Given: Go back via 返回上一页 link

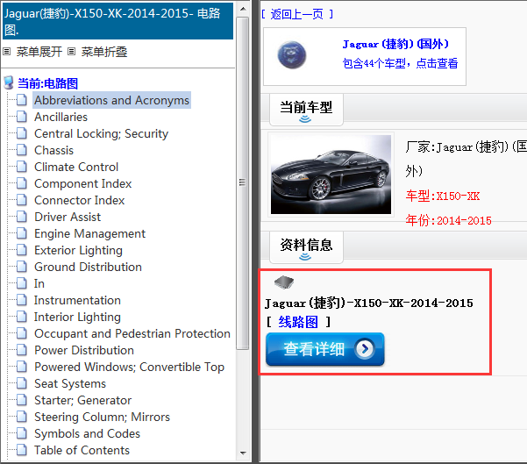Looking at the screenshot, I should pyautogui.click(x=297, y=14).
